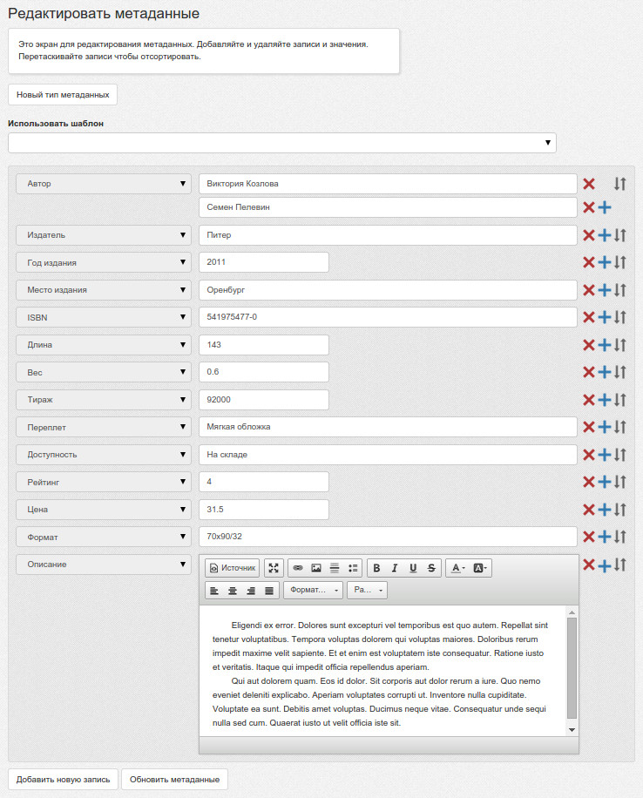The width and height of the screenshot is (643, 798).
Task: Delete the Виктория Козлова author value
Action: [x=589, y=184]
